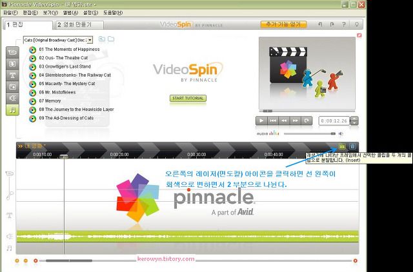Click the small red icon above preview
Viewport: 413px width, 272px height.
tap(359, 35)
